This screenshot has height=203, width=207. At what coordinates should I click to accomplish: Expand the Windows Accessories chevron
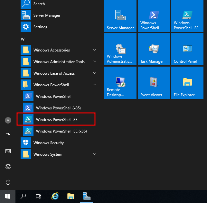[95, 50]
